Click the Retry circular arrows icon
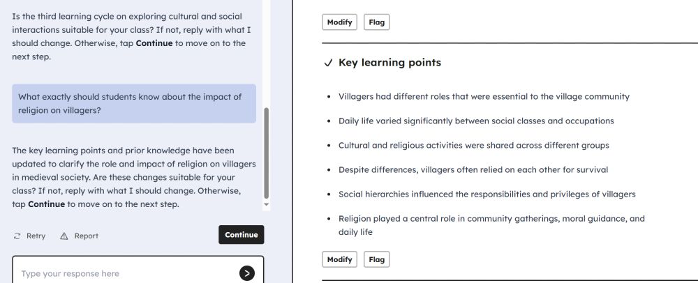Viewport: 698px width, 283px height. coord(17,236)
